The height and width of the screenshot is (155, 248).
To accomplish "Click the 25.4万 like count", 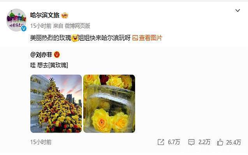I will (x=234, y=142).
